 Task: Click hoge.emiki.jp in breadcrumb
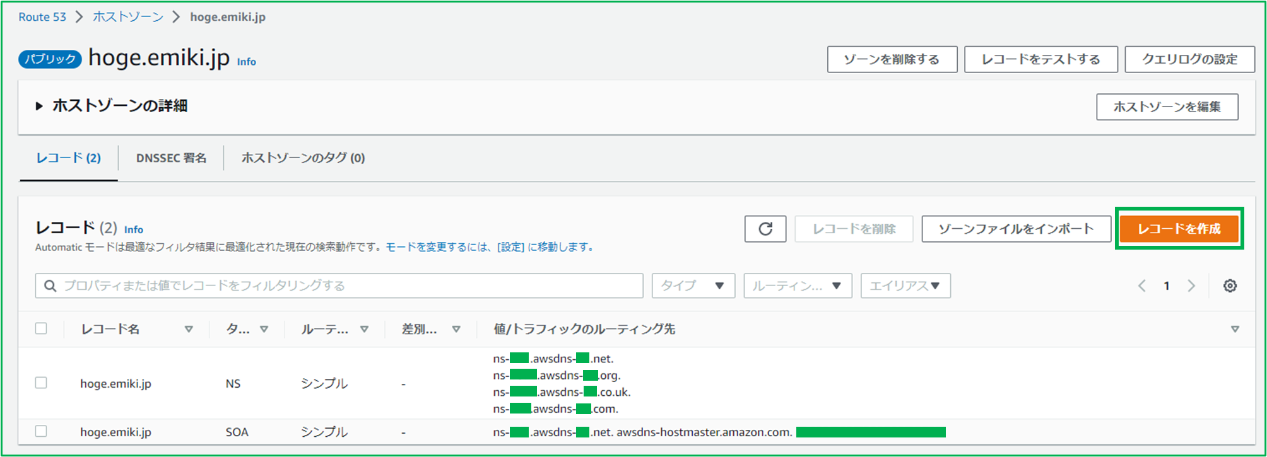228,17
